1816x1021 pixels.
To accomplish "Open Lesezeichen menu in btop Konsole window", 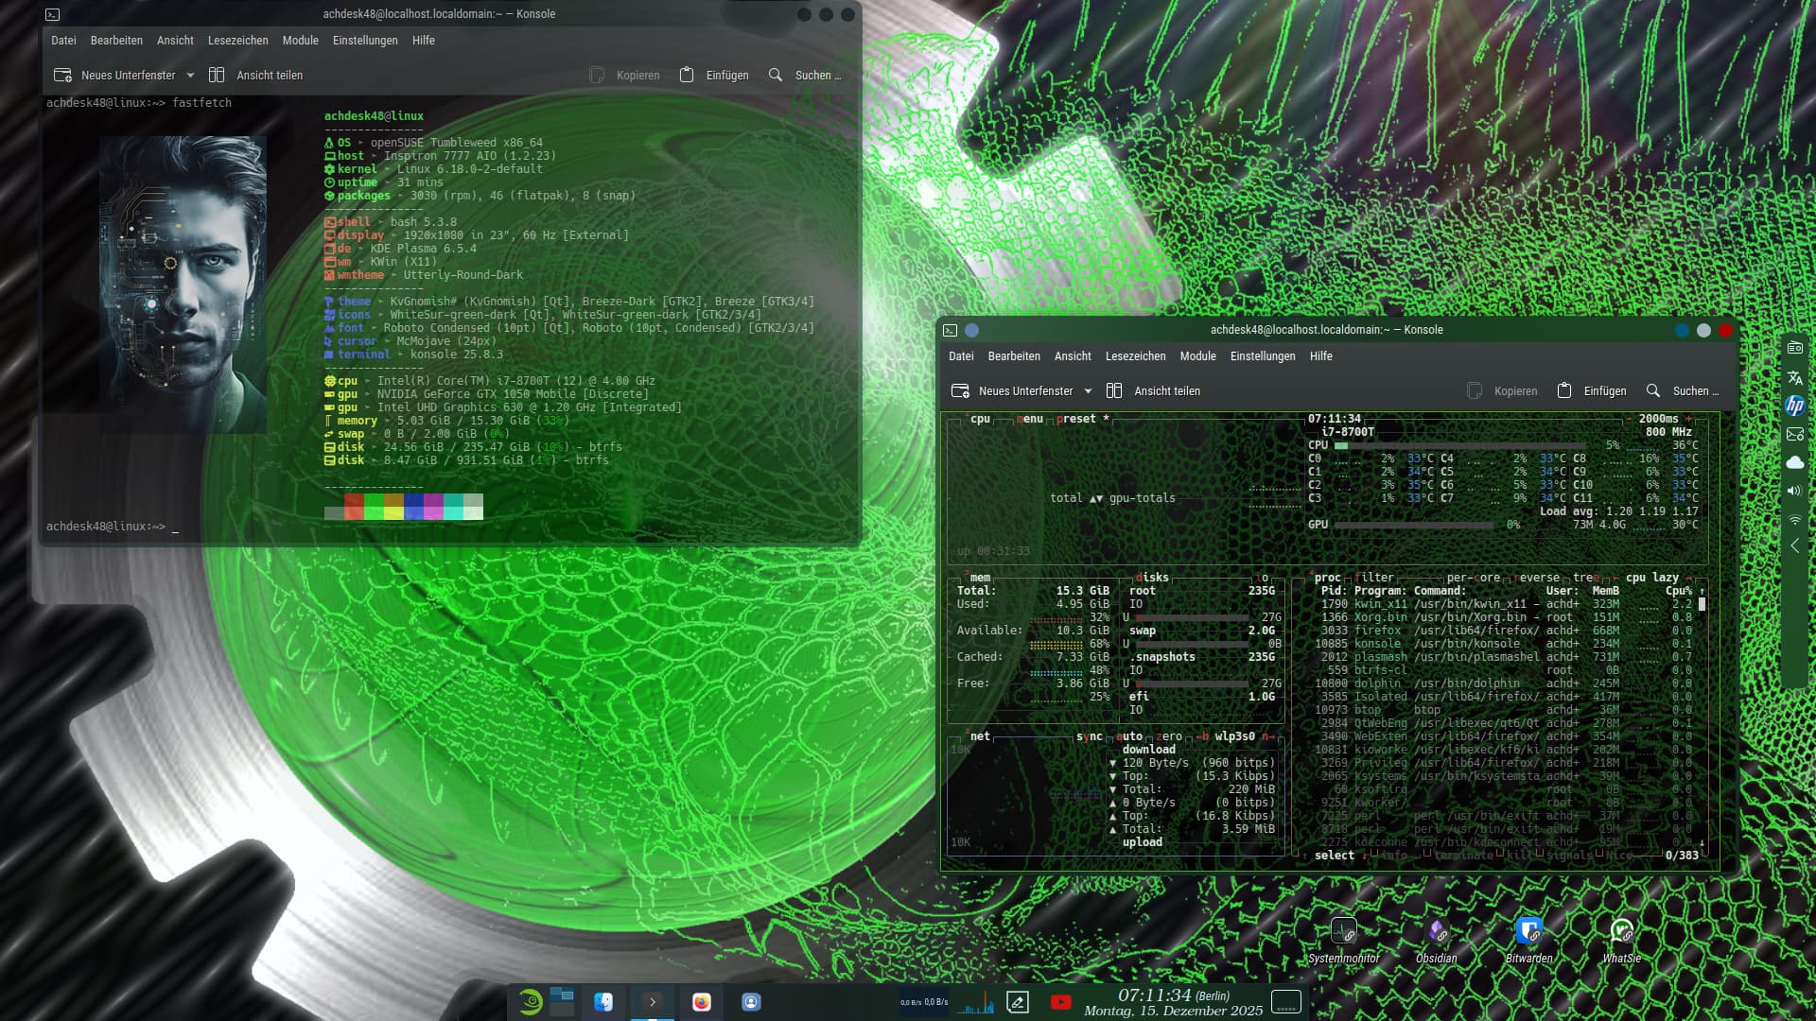I will (x=1135, y=356).
